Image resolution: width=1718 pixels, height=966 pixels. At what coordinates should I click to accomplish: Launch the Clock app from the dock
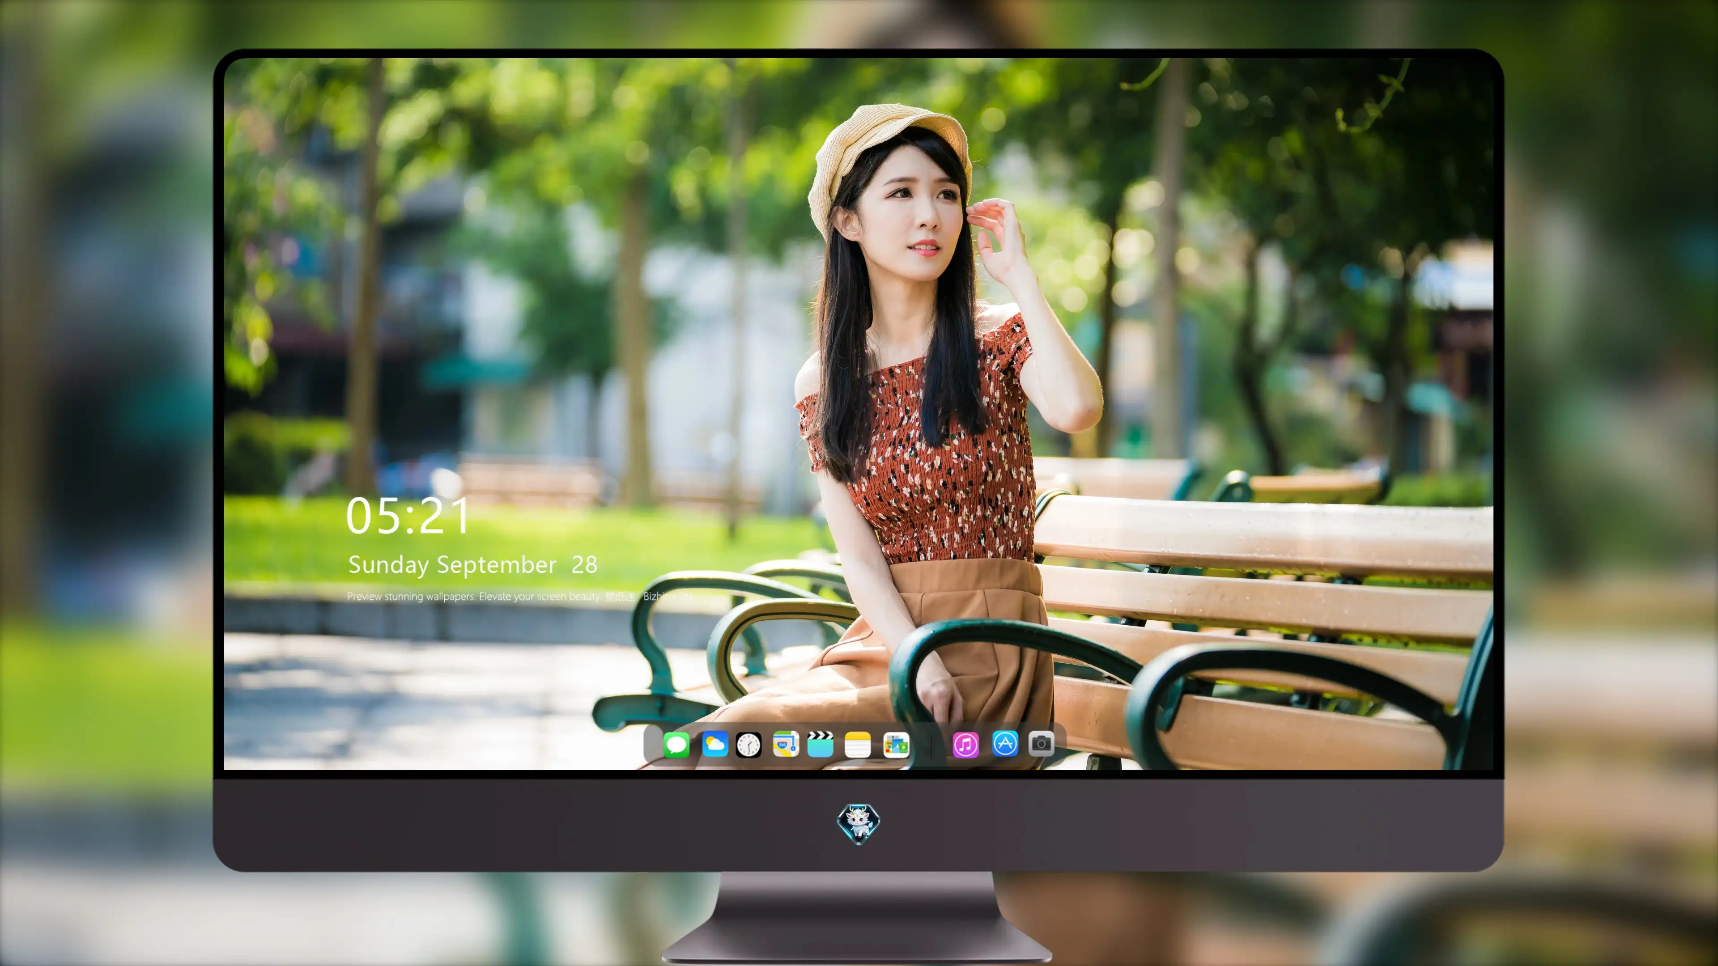[748, 745]
